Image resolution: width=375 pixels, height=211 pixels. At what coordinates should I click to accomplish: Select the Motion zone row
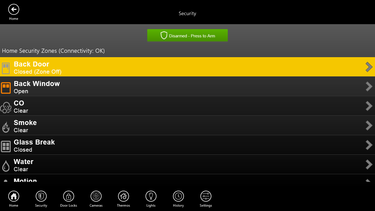pyautogui.click(x=110, y=180)
